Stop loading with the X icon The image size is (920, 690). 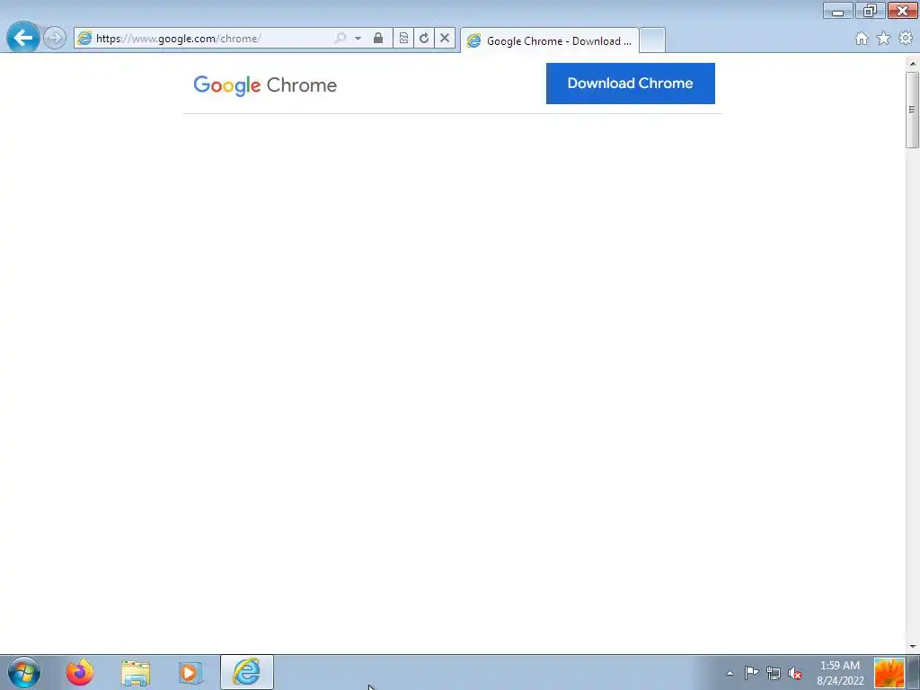(x=445, y=38)
